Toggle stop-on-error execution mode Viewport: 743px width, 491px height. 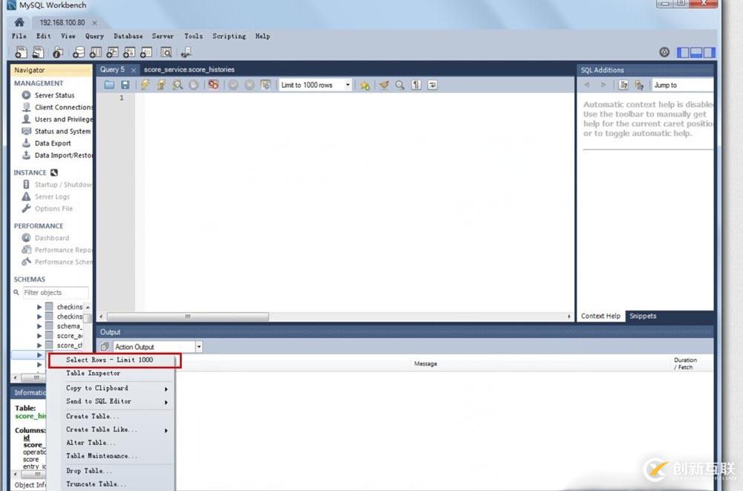click(213, 85)
